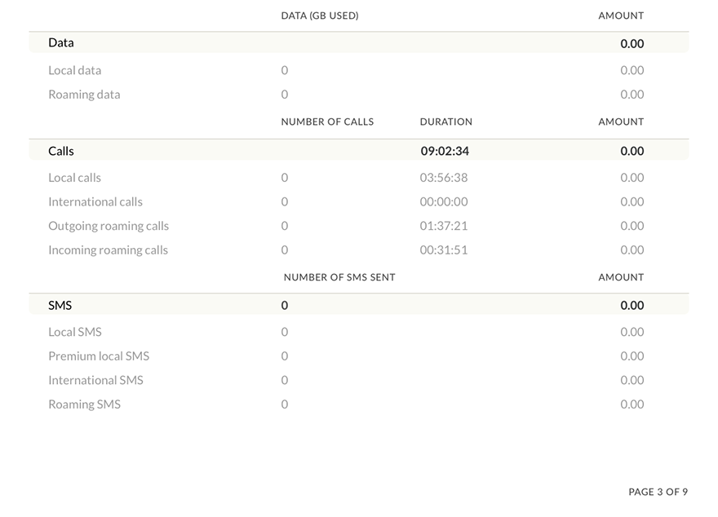Select the SMS section header
This screenshot has width=718, height=517.
[x=60, y=305]
